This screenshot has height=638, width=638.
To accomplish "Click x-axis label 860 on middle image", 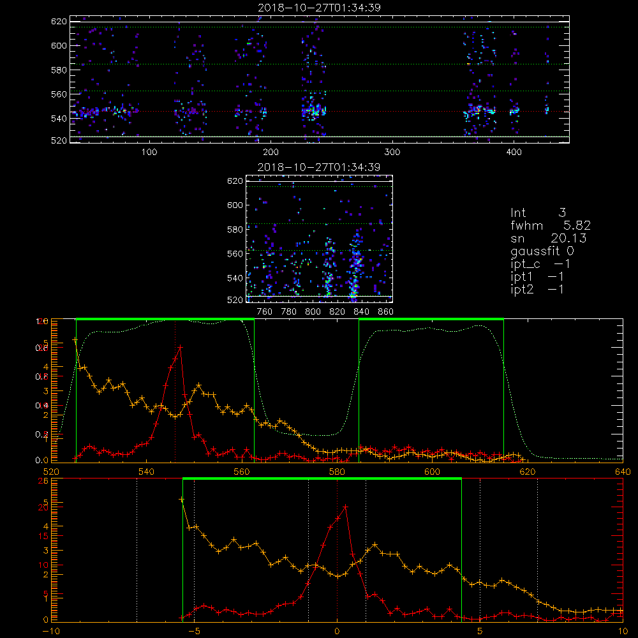I will (x=386, y=312).
